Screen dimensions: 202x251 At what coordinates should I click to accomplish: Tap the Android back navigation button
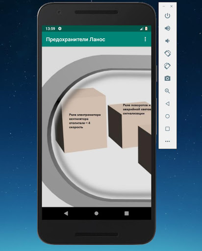66,213
